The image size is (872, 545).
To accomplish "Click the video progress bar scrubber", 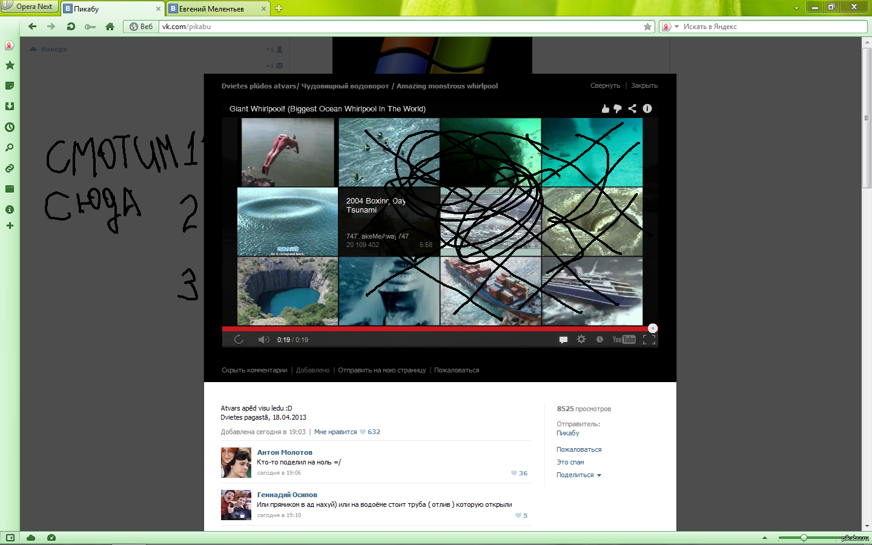I will point(652,328).
